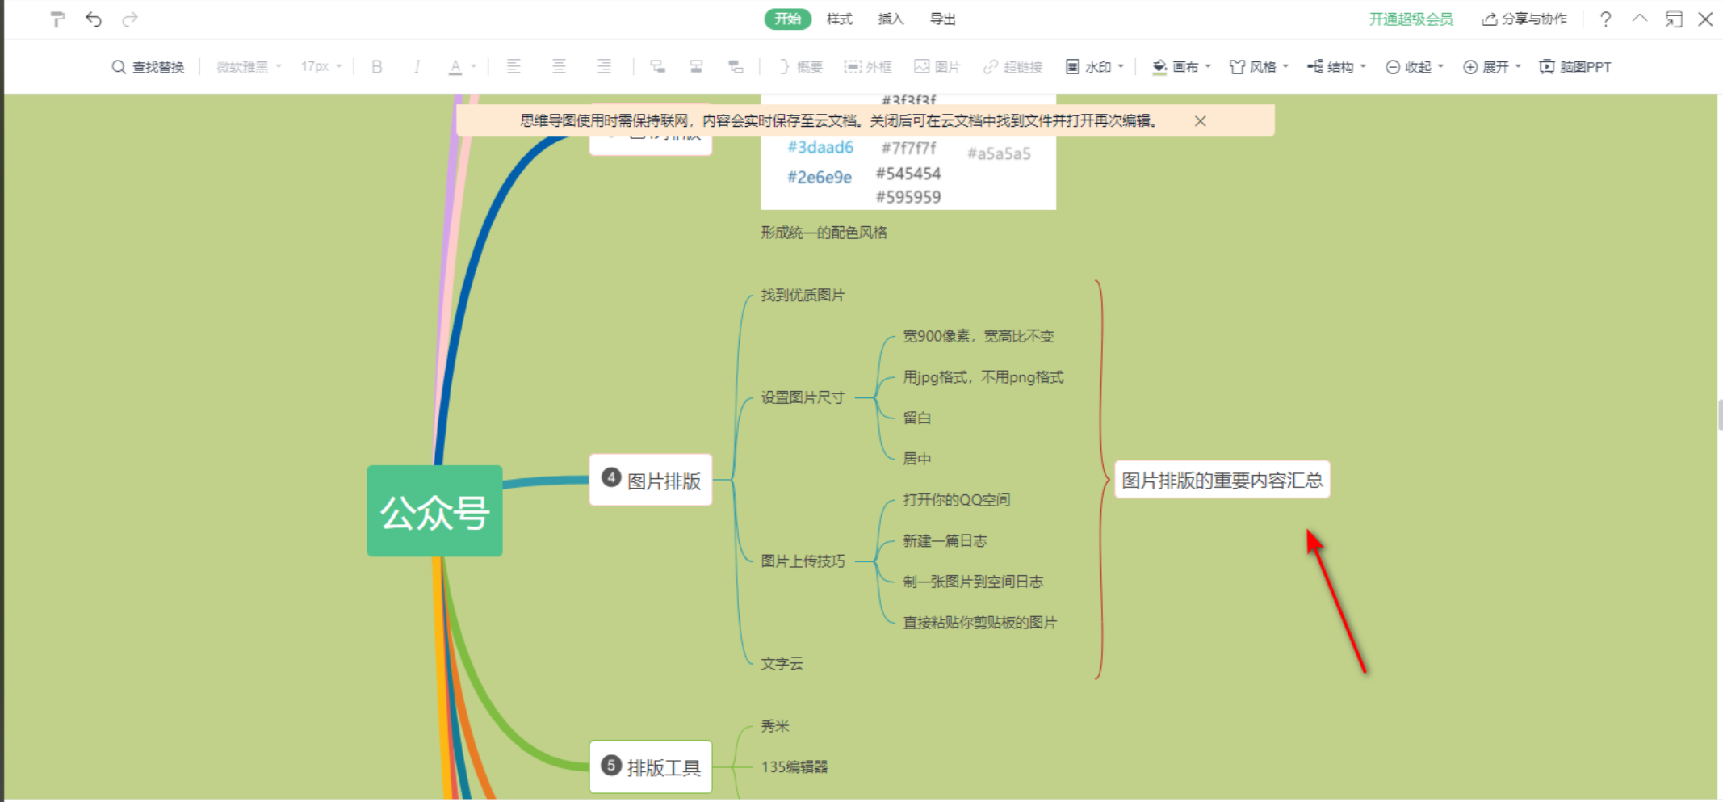Image resolution: width=1723 pixels, height=802 pixels.
Task: Click the restore window icon
Action: click(x=1674, y=19)
